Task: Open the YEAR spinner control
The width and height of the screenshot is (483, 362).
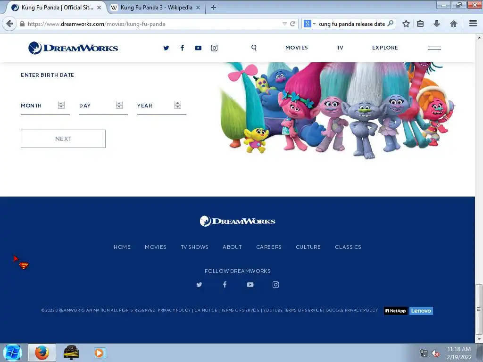Action: [177, 105]
